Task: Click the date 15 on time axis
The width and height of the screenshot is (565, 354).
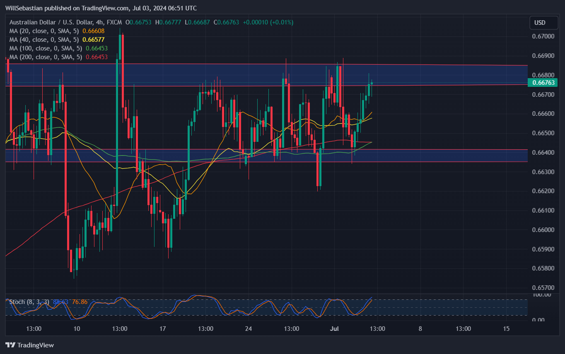Action: 506,329
